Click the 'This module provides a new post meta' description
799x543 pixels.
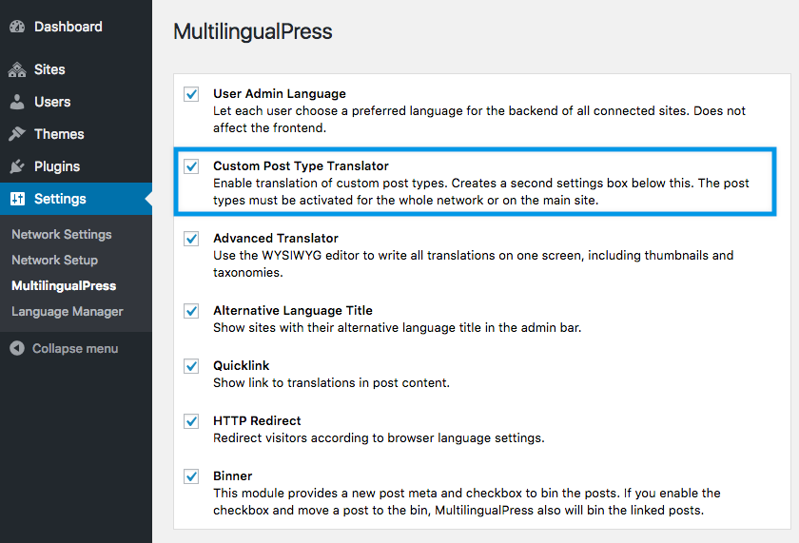click(x=467, y=502)
